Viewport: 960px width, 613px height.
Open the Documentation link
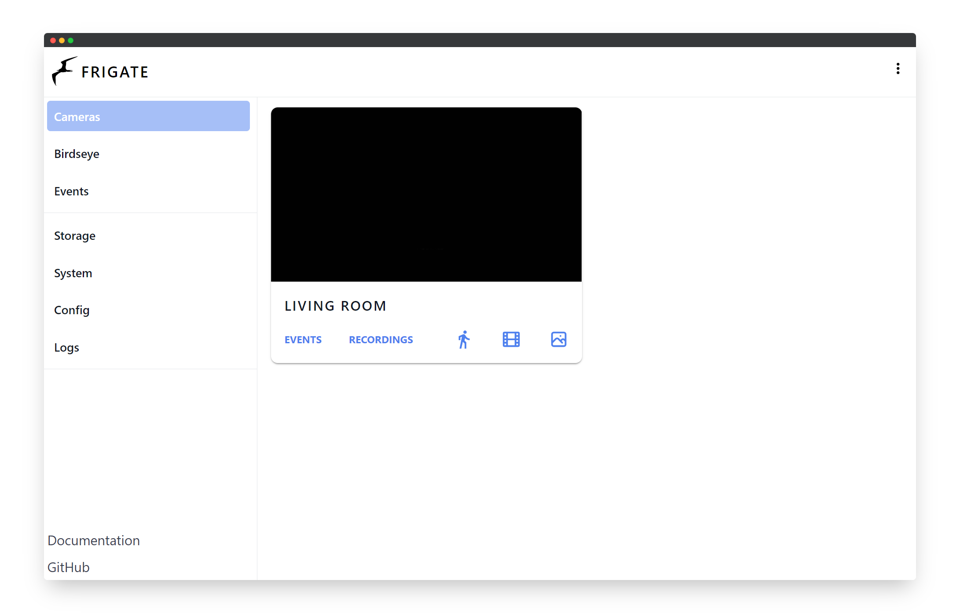94,540
